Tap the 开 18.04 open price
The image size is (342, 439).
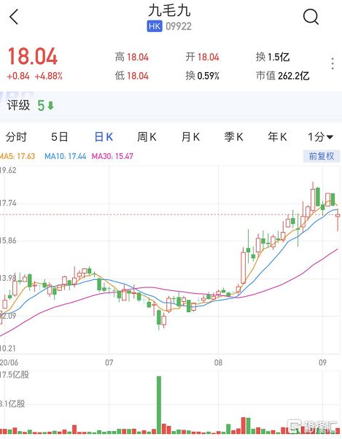[202, 57]
